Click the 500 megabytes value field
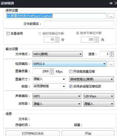This screenshot has height=136, width=117. point(88,40)
